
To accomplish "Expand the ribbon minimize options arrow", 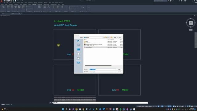I will [63, 4].
